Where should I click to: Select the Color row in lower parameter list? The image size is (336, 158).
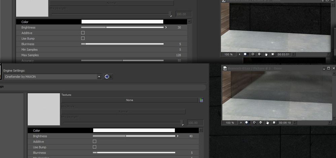[x=113, y=130]
